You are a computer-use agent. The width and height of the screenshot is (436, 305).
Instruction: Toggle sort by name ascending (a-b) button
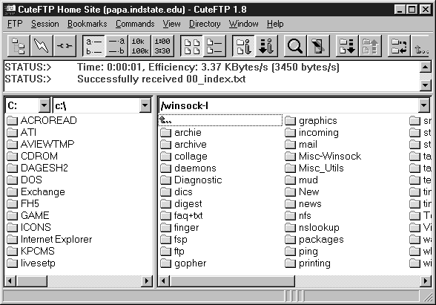pos(93,46)
